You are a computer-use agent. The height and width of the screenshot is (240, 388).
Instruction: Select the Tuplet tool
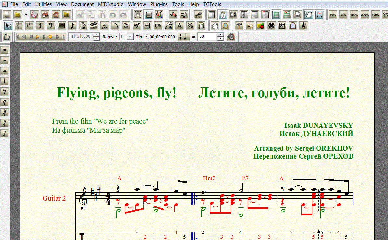point(104,26)
